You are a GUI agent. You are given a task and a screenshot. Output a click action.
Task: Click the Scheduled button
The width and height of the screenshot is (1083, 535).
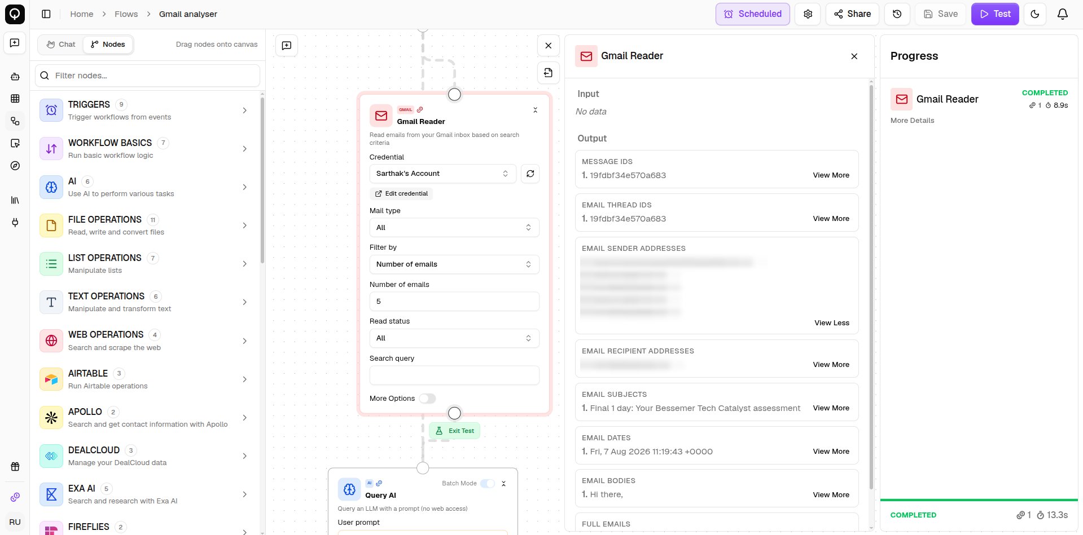753,14
